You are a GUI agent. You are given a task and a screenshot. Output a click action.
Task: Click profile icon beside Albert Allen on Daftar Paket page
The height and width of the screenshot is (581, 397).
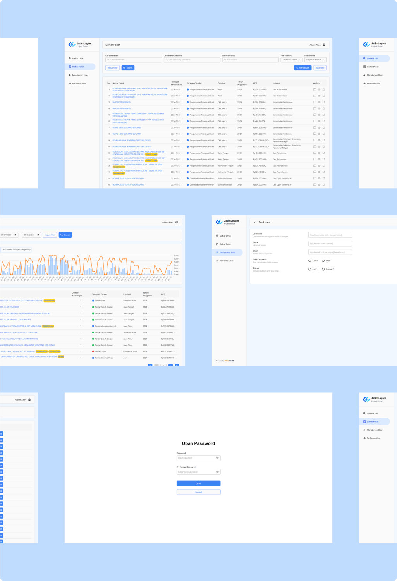coord(324,45)
